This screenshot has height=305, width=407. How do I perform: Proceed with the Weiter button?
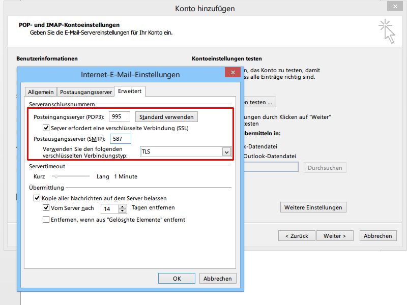pyautogui.click(x=335, y=236)
